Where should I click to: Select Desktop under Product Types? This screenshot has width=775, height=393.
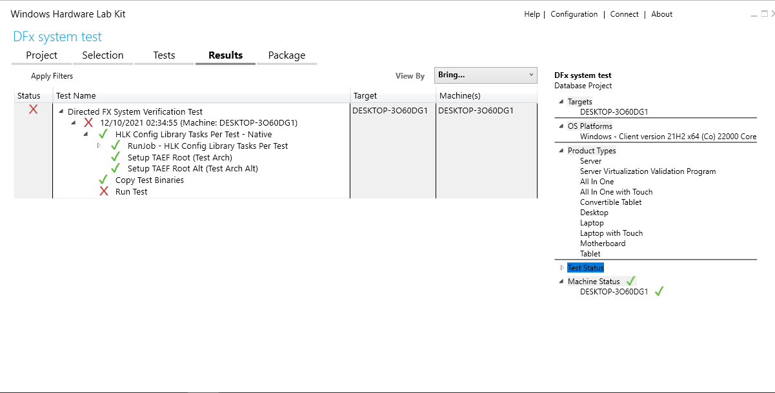pyautogui.click(x=594, y=212)
